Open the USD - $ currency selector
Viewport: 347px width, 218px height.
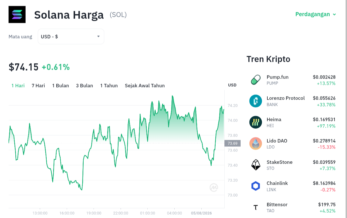coord(71,36)
